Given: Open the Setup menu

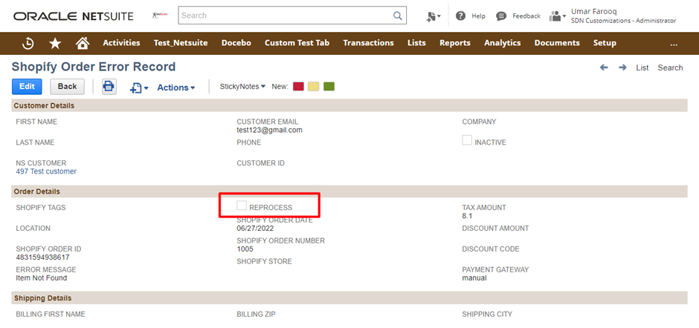Looking at the screenshot, I should coord(605,43).
